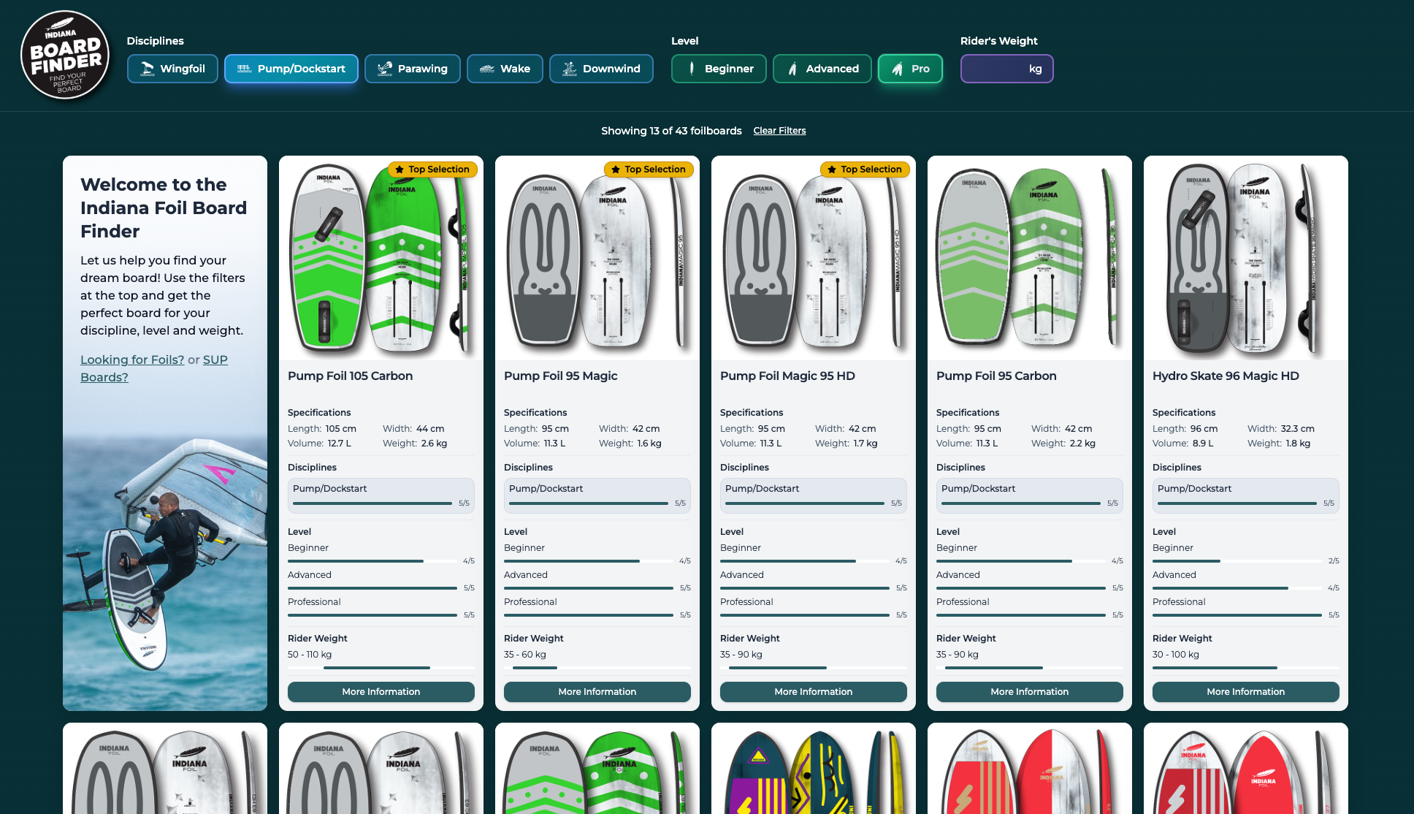1414x814 pixels.
Task: Open More Information for Hydro Skate 96 Magic HD
Action: (x=1245, y=692)
